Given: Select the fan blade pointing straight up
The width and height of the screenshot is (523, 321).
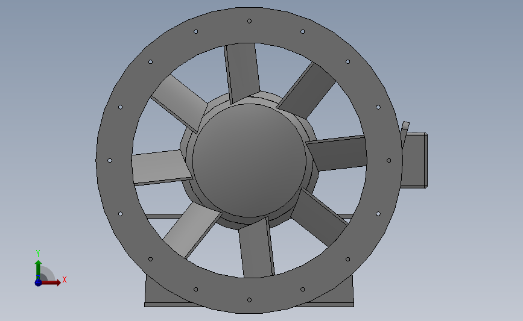Looking at the screenshot, I should point(242,73).
